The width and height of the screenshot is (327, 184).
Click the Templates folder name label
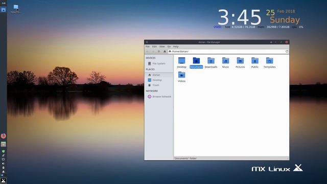point(269,67)
